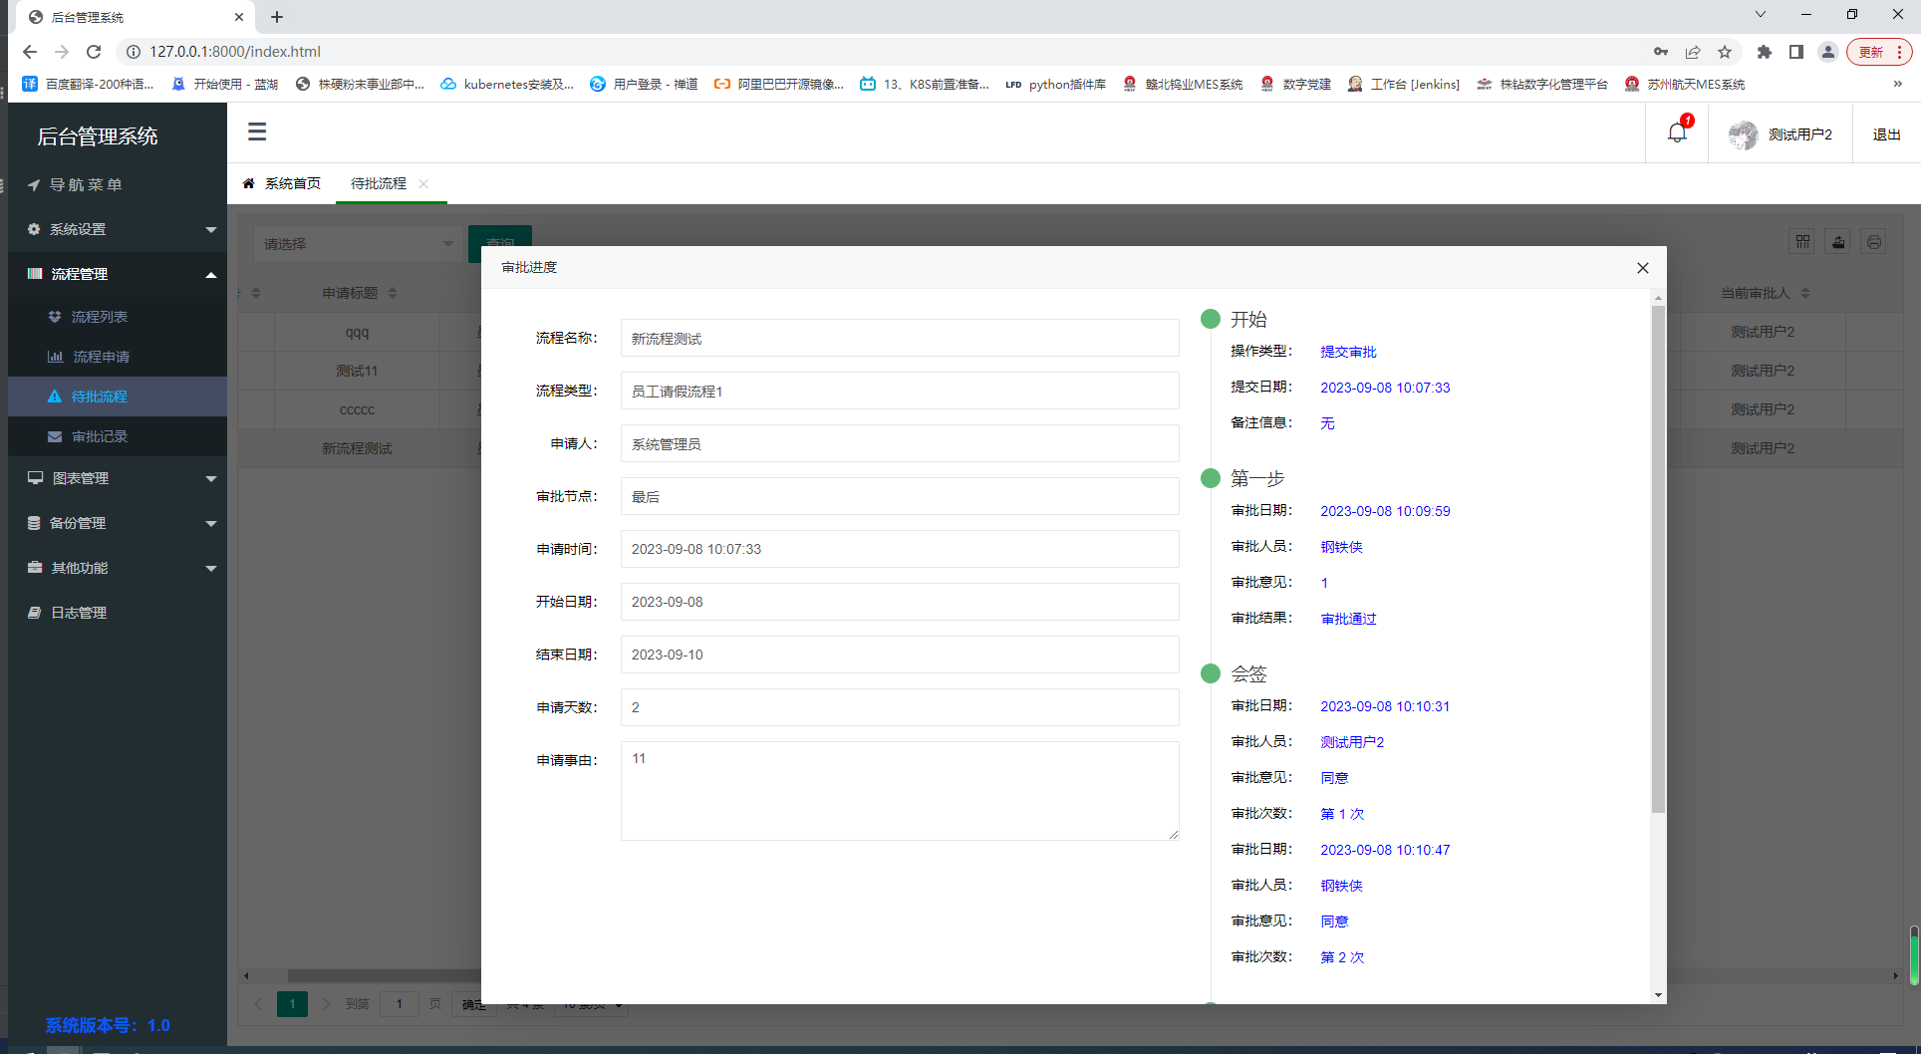Open 审批记录 in the sidebar
Viewport: 1921px width, 1054px height.
click(100, 435)
